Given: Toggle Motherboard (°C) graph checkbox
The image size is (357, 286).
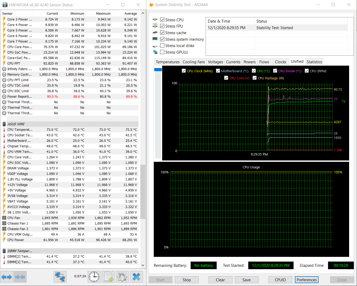Looking at the screenshot, I should pyautogui.click(x=218, y=71).
